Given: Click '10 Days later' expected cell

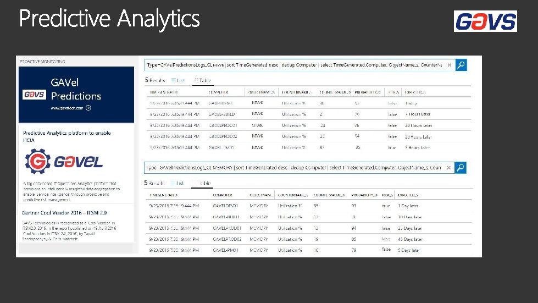Looking at the screenshot, I should point(410,217).
